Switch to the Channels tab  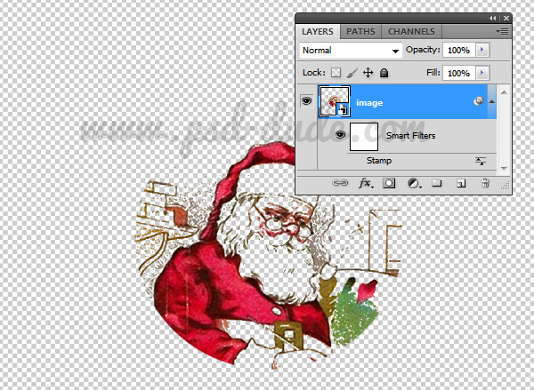[411, 32]
